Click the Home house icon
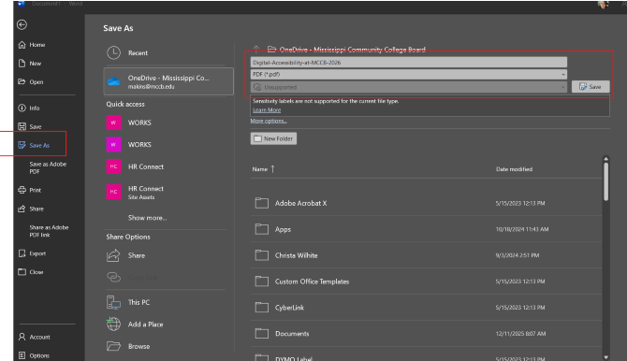 [22, 45]
